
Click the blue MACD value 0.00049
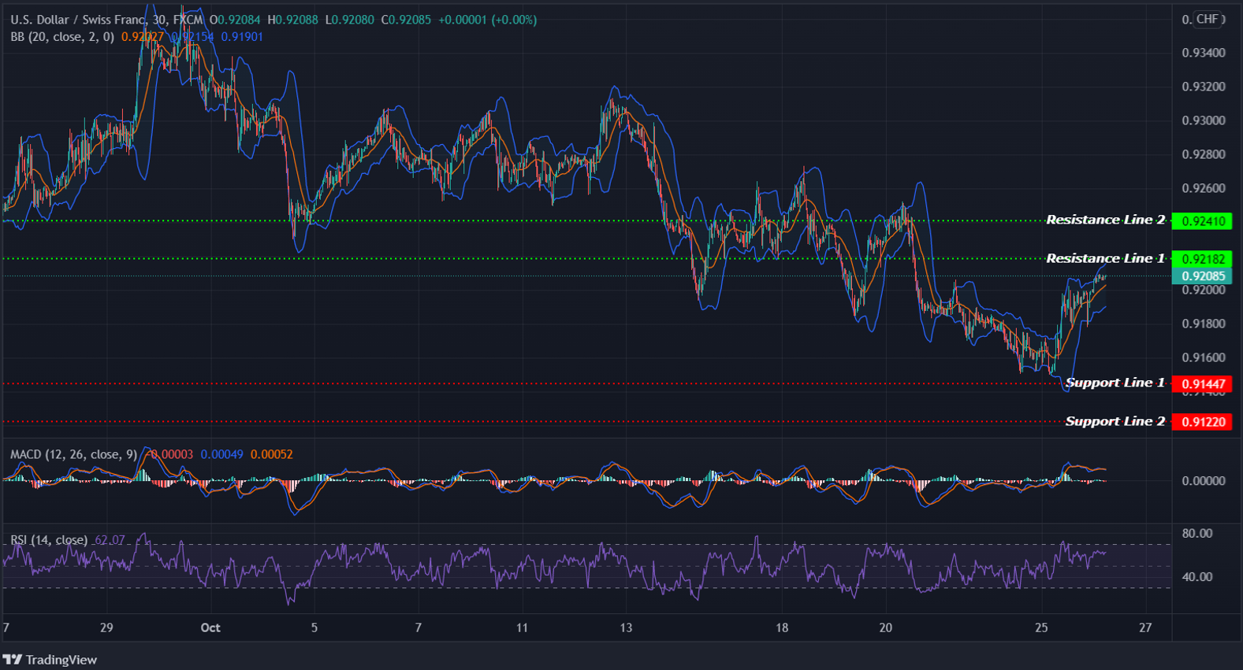[x=221, y=454]
